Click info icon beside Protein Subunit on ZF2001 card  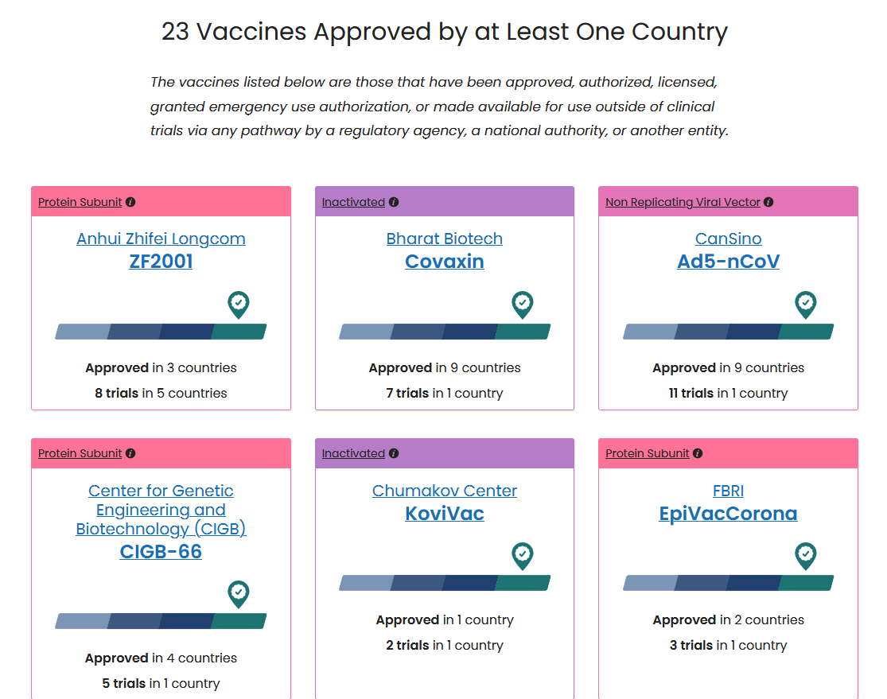(x=130, y=202)
